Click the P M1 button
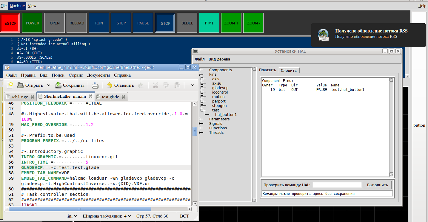Screen dimensions: 428x222 [209, 23]
